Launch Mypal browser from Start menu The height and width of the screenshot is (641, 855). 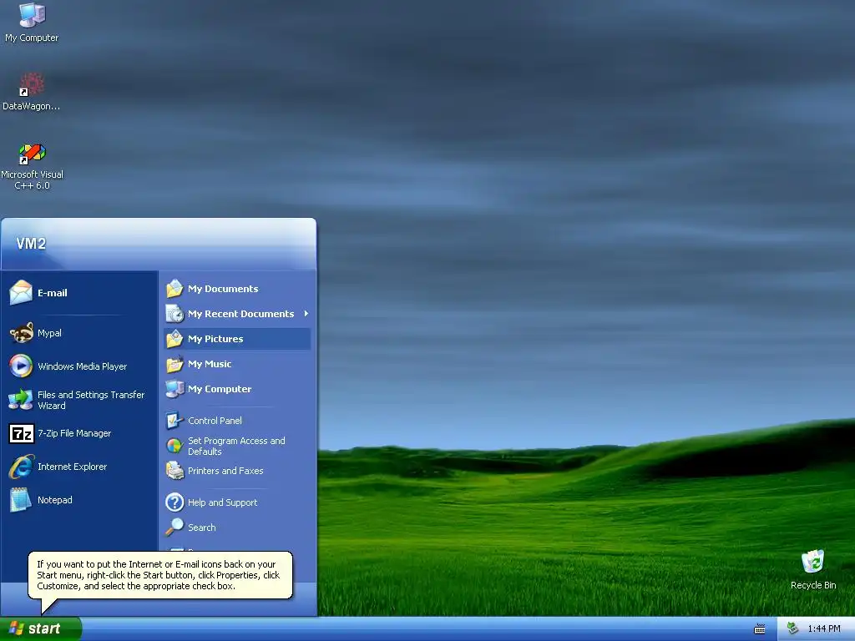[79, 333]
